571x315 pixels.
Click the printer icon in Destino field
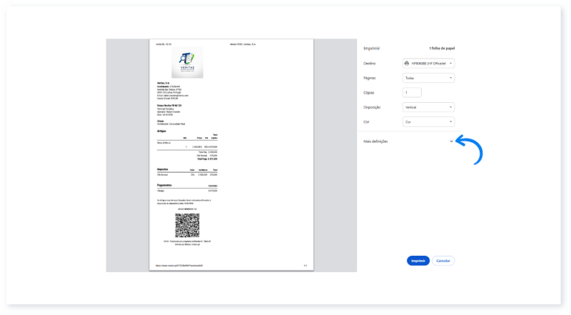[407, 64]
